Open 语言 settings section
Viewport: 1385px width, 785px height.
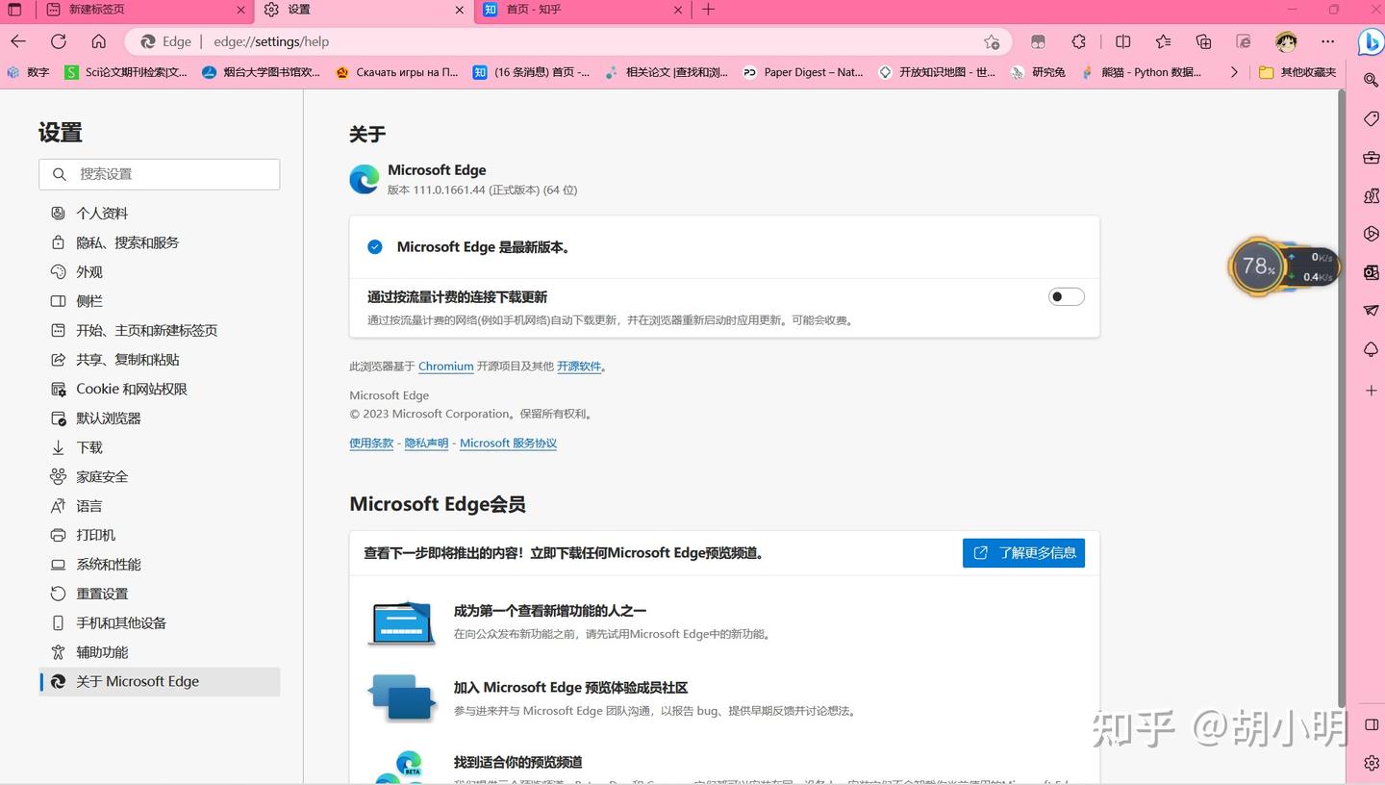(160, 506)
